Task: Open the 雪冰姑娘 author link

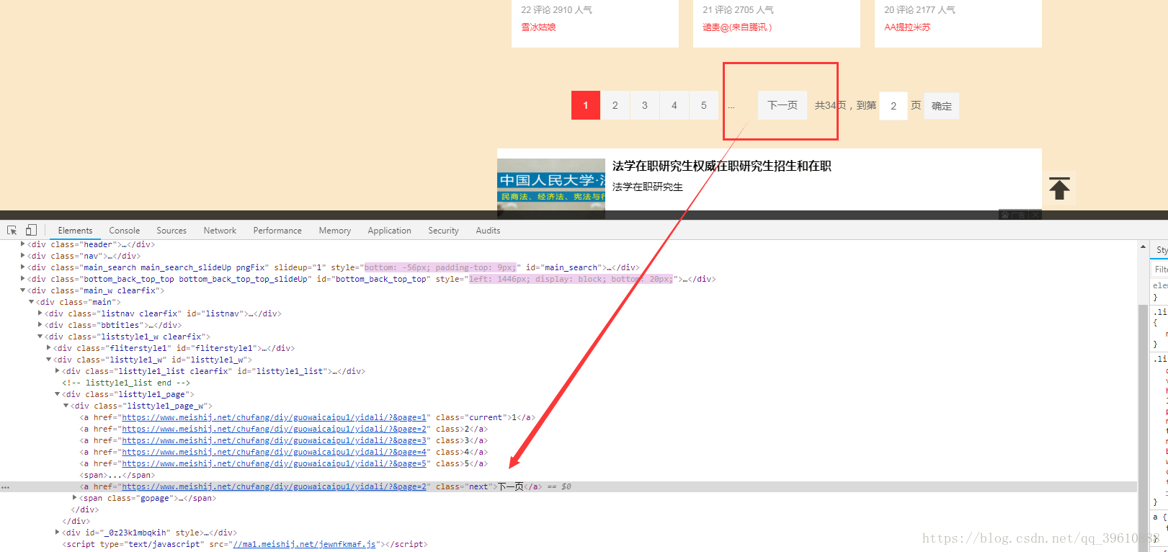Action: (x=538, y=27)
